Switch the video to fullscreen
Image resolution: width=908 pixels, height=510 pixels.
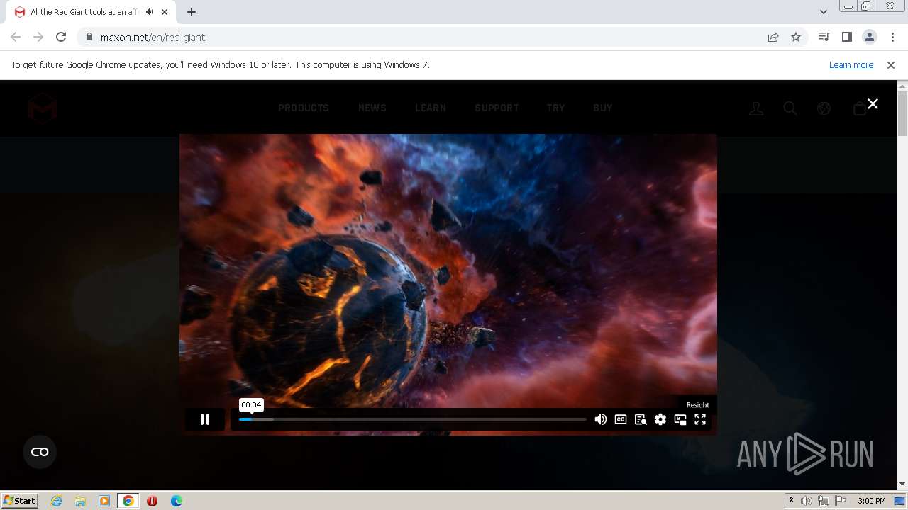pyautogui.click(x=700, y=419)
